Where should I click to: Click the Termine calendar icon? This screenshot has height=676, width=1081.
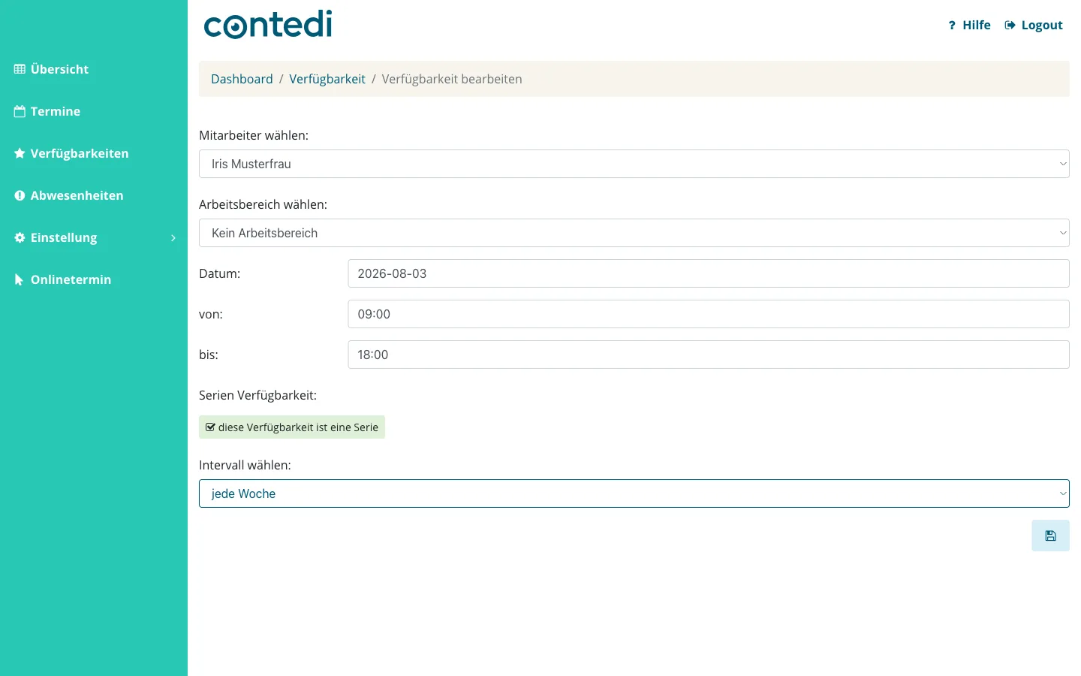pyautogui.click(x=20, y=111)
